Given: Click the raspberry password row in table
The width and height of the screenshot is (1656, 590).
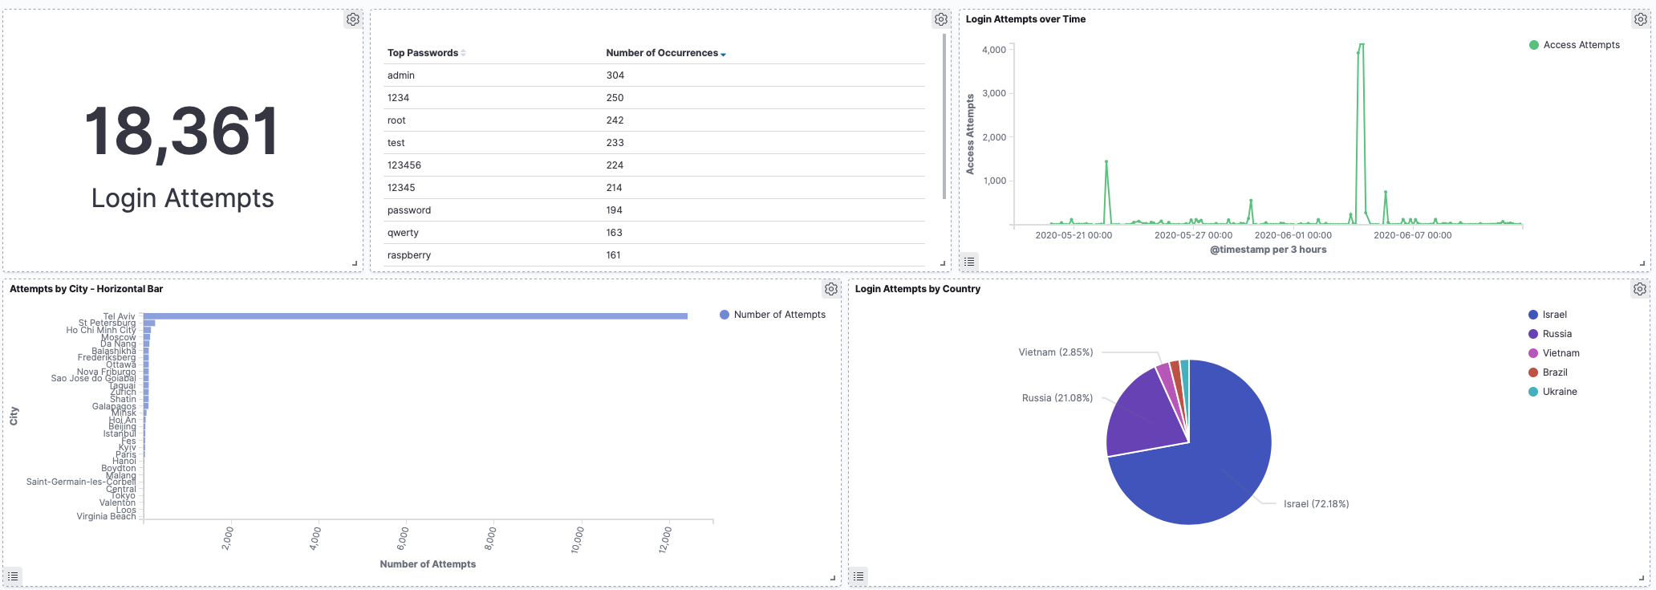Looking at the screenshot, I should [x=409, y=255].
